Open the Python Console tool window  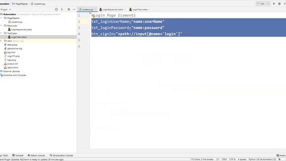(x=36, y=156)
